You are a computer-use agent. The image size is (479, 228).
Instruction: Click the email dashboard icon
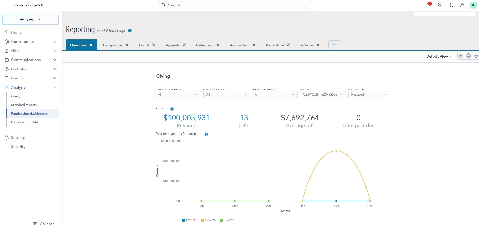(x=461, y=56)
